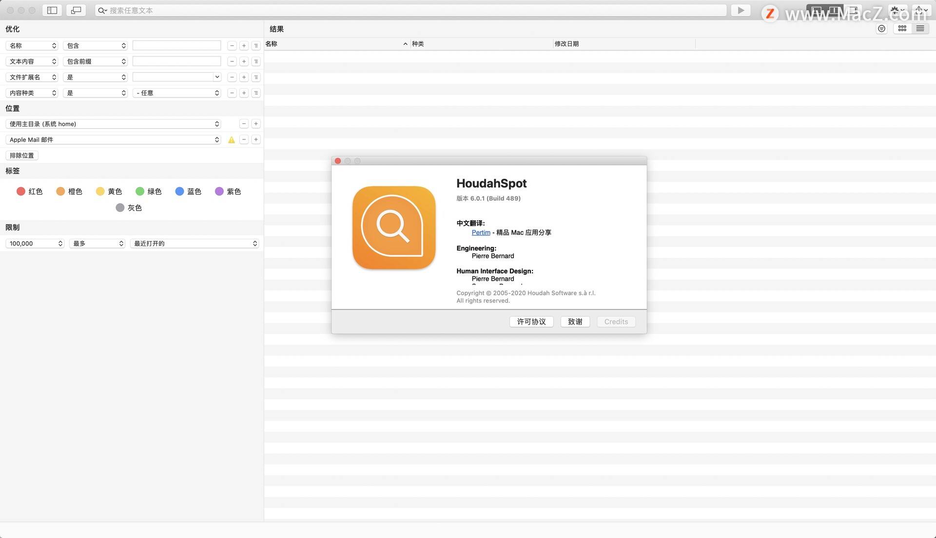
Task: Remove the 文本内容 criterion with its minus button
Action: (232, 61)
